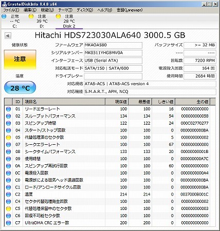Select raw value 000C02770277
Viewport: 220px width, 231px height.
coord(194,123)
